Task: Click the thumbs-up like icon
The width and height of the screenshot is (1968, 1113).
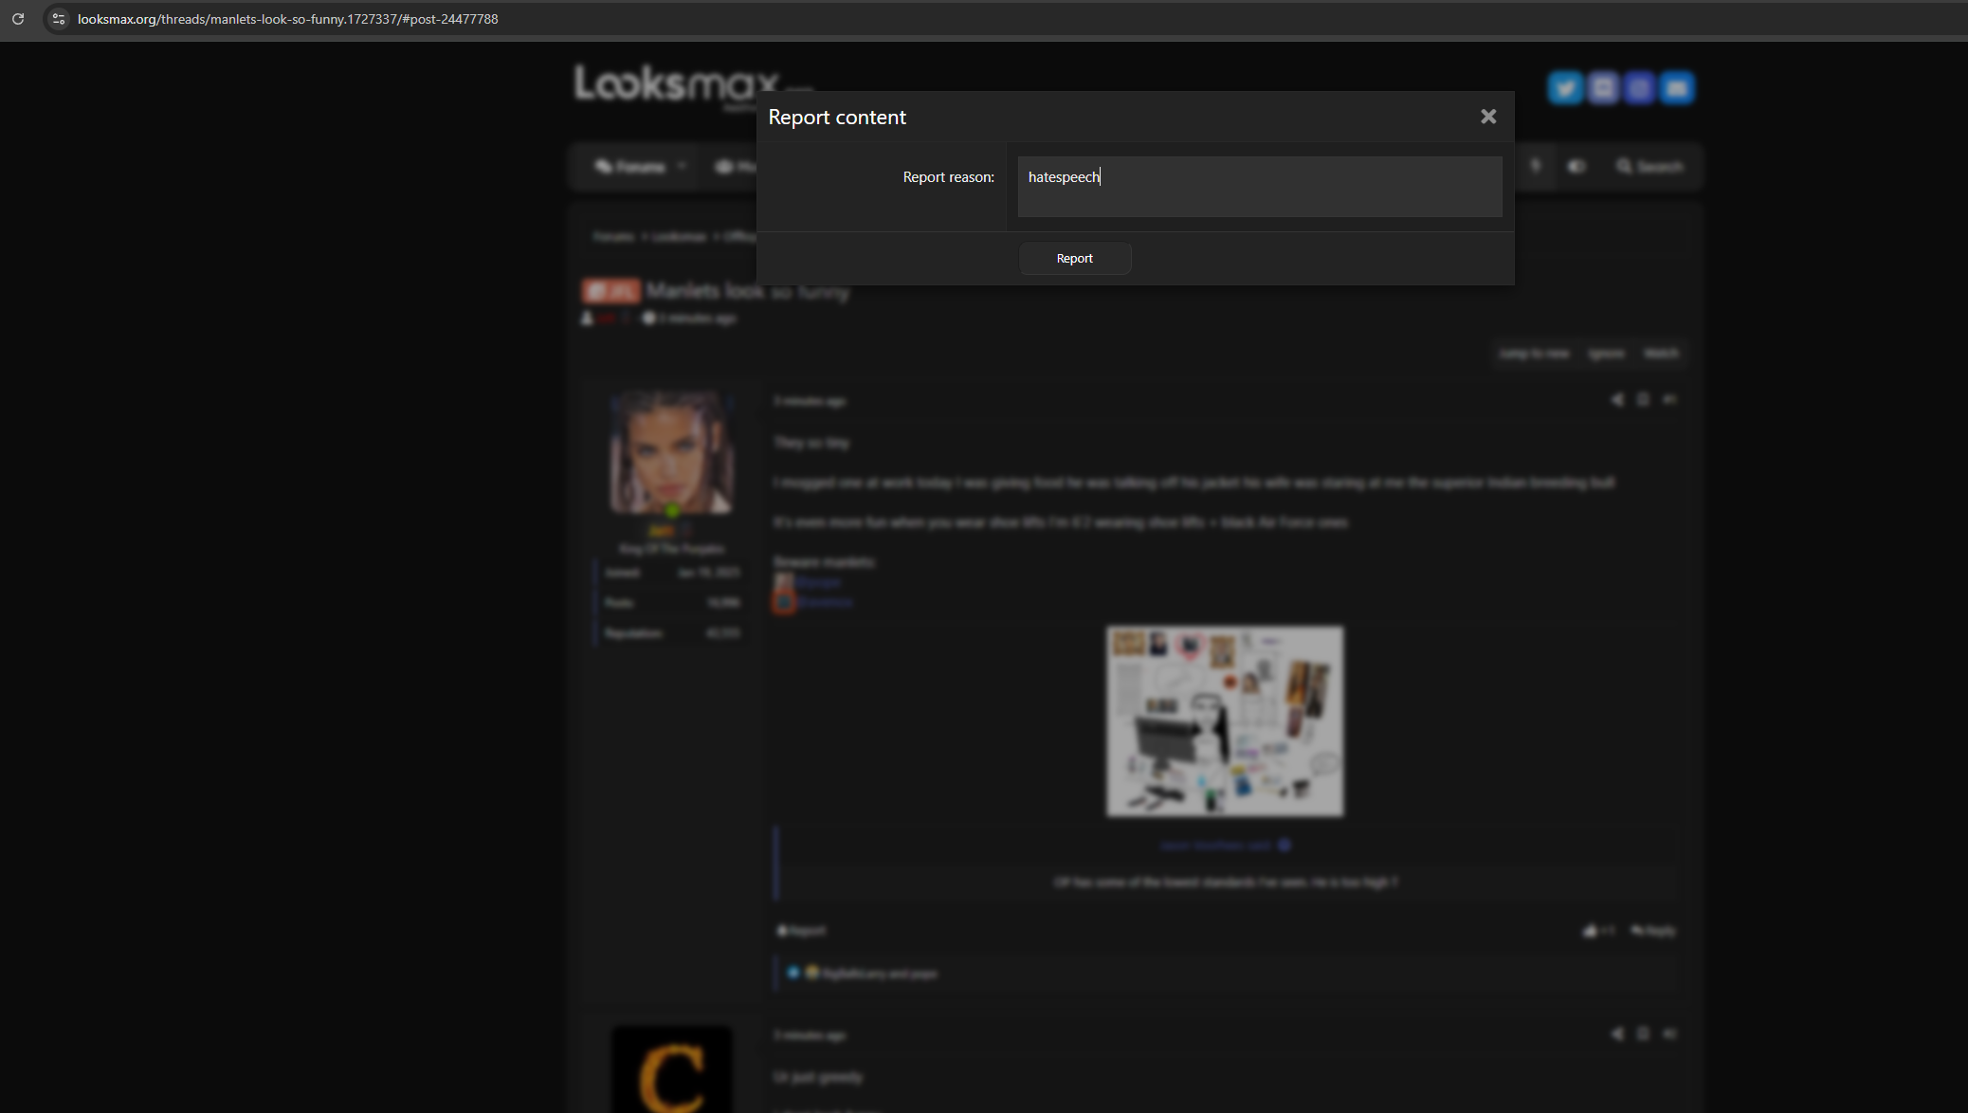Action: point(1591,931)
